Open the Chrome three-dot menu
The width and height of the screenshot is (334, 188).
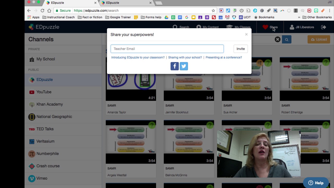pyautogui.click(x=330, y=10)
